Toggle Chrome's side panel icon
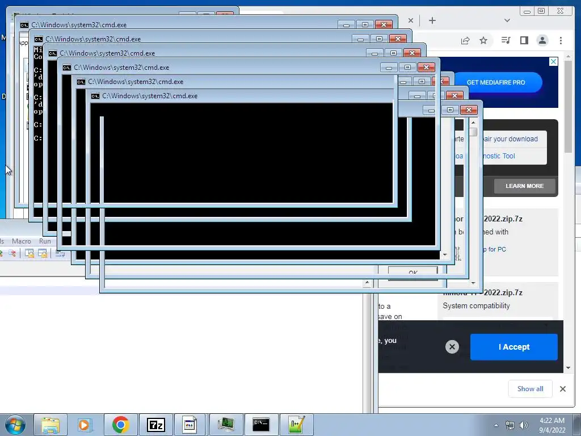581x436 pixels. pyautogui.click(x=524, y=40)
